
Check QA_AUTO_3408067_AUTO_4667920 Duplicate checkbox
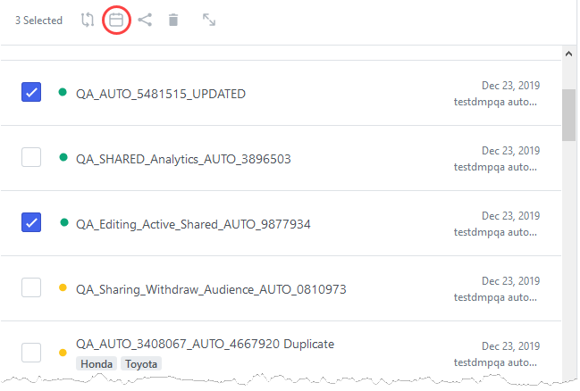point(31,353)
